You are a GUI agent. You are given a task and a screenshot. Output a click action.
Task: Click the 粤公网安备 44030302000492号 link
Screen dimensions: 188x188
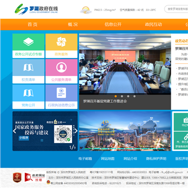68,183
